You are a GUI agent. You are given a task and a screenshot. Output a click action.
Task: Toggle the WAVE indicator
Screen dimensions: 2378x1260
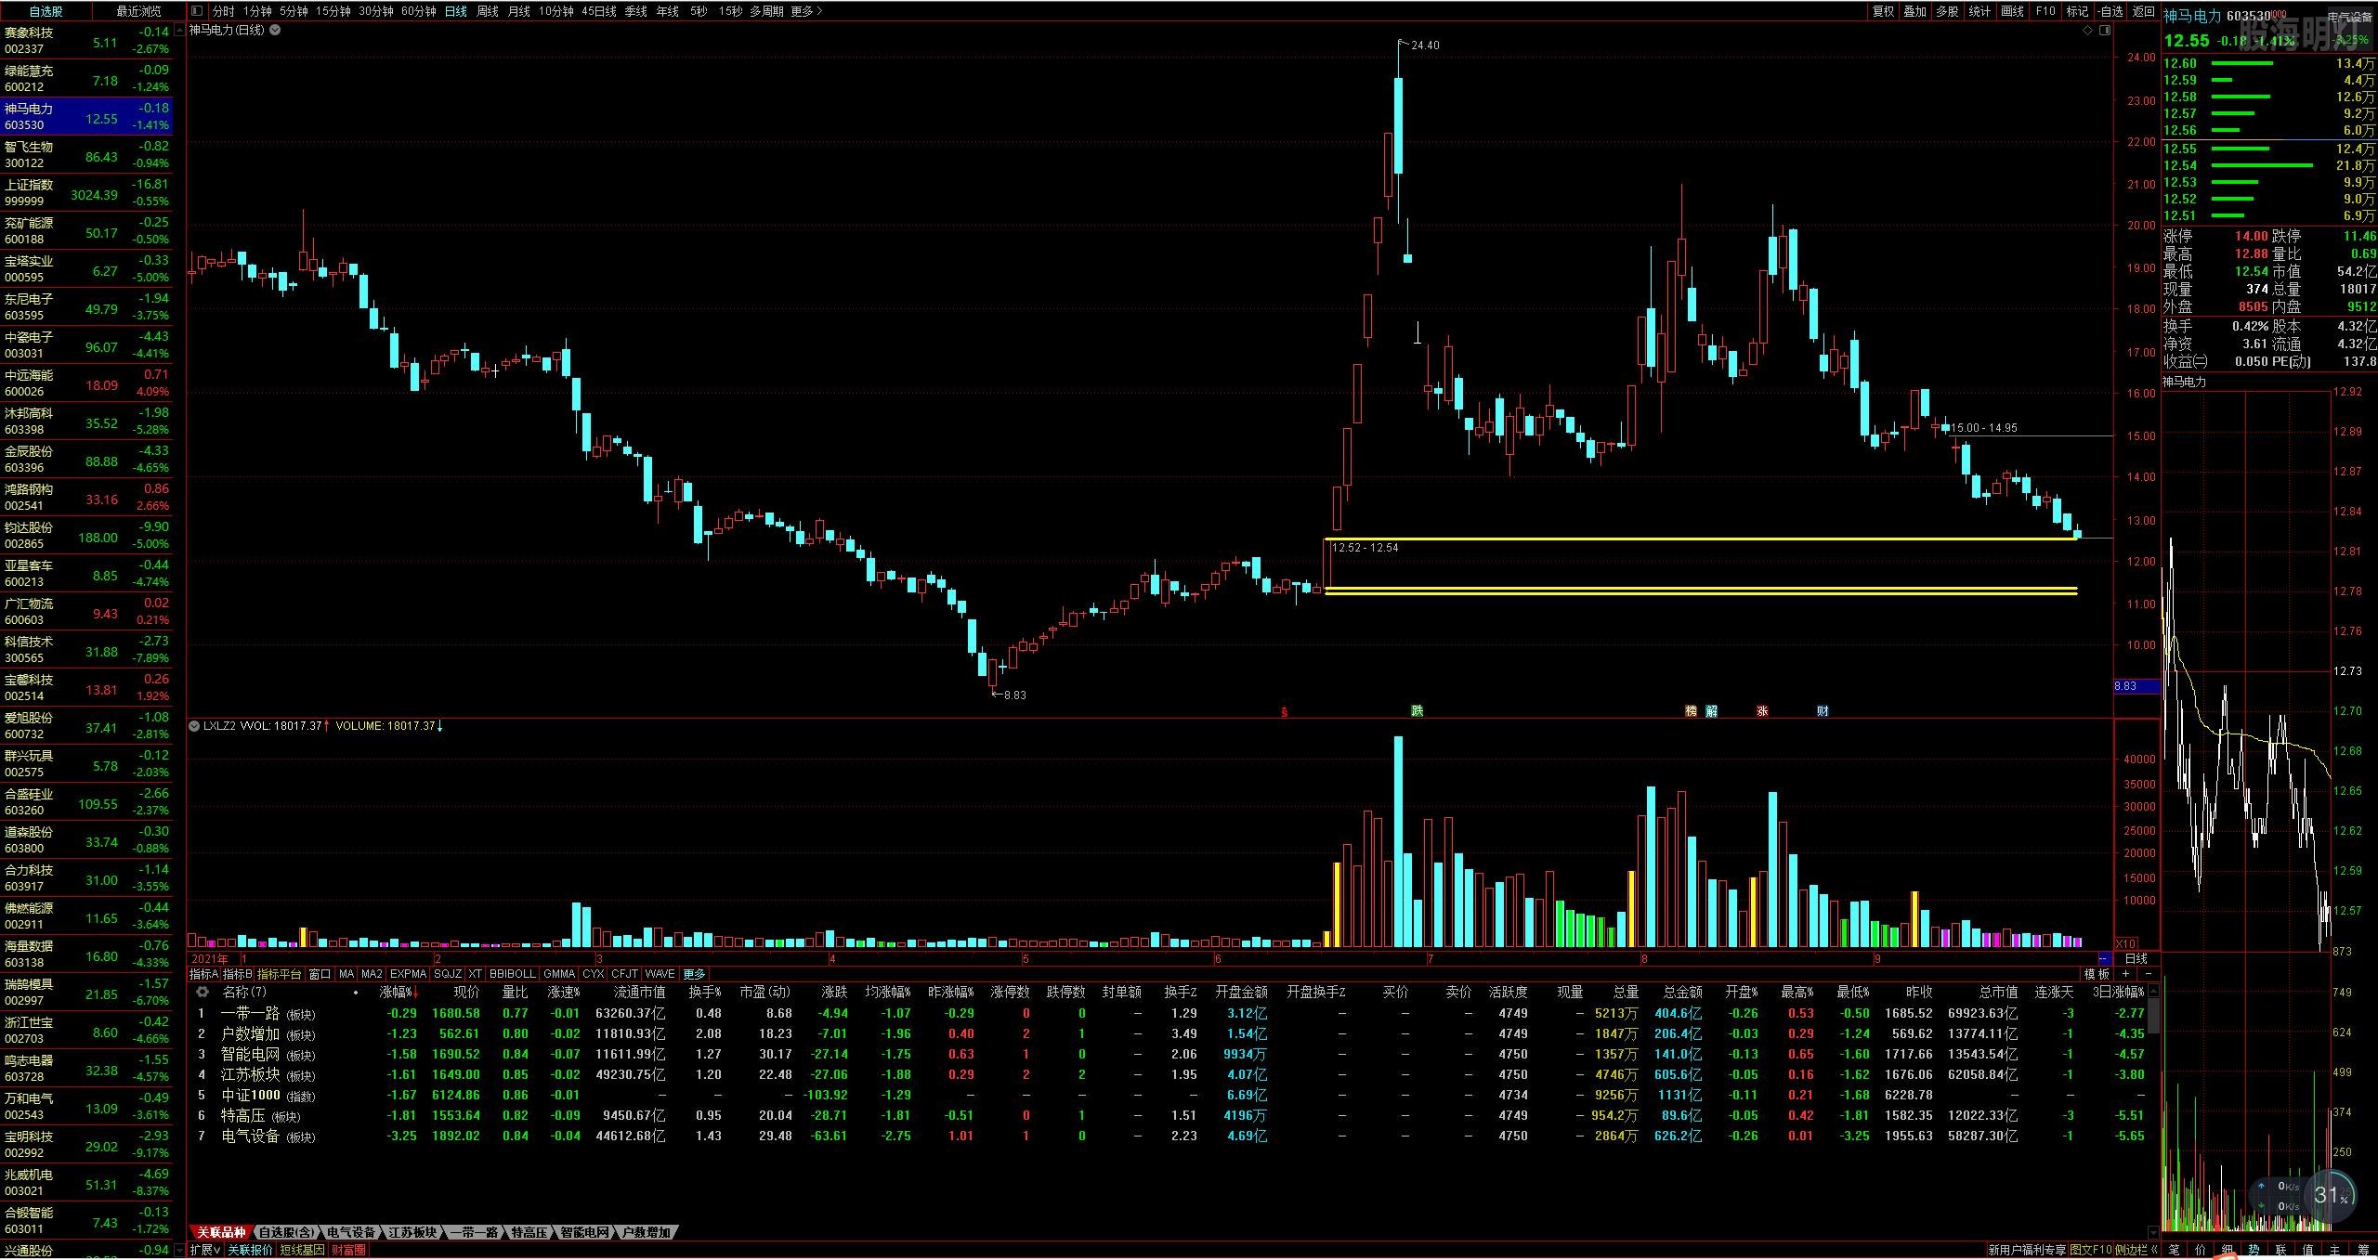pos(660,974)
